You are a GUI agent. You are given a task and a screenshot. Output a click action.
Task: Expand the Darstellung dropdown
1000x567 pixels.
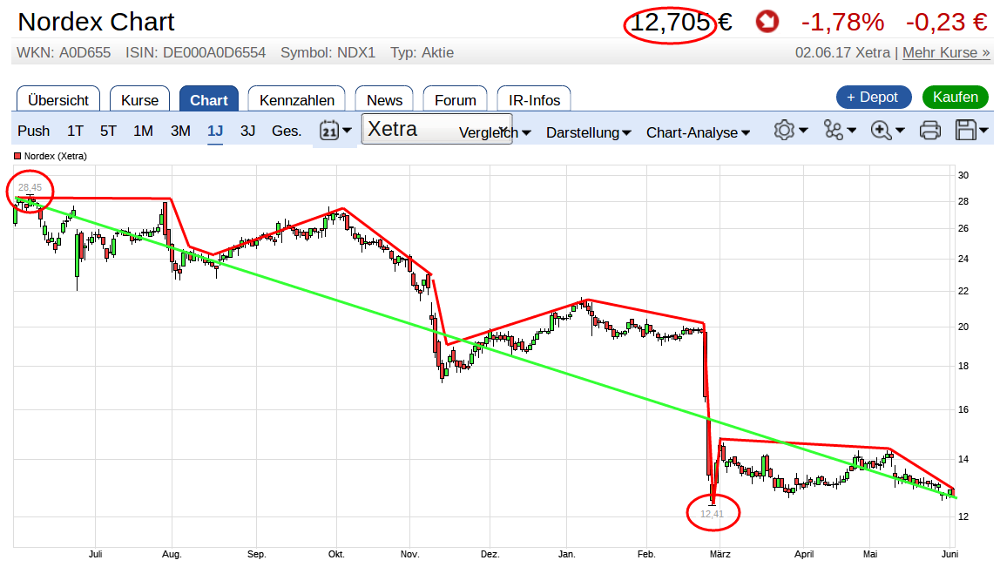coord(588,132)
